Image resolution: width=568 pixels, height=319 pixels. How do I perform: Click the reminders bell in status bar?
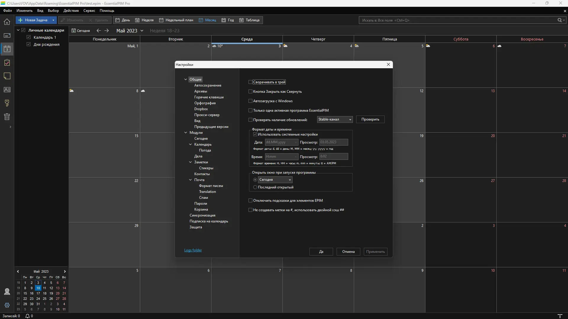[28, 316]
